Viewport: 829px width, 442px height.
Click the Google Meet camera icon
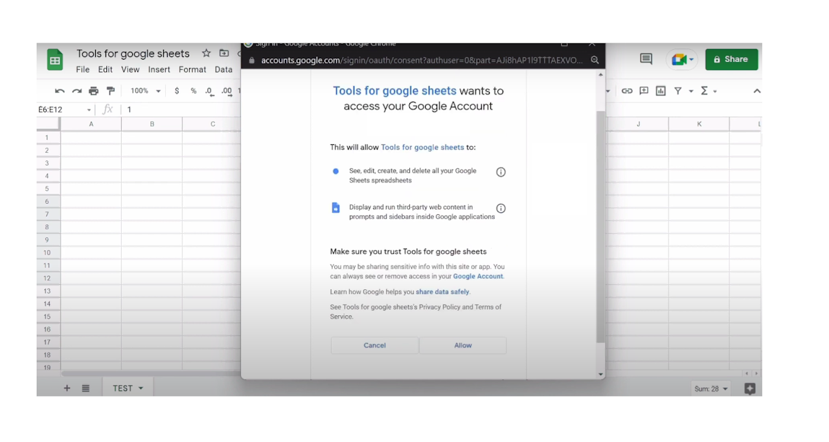[678, 60]
